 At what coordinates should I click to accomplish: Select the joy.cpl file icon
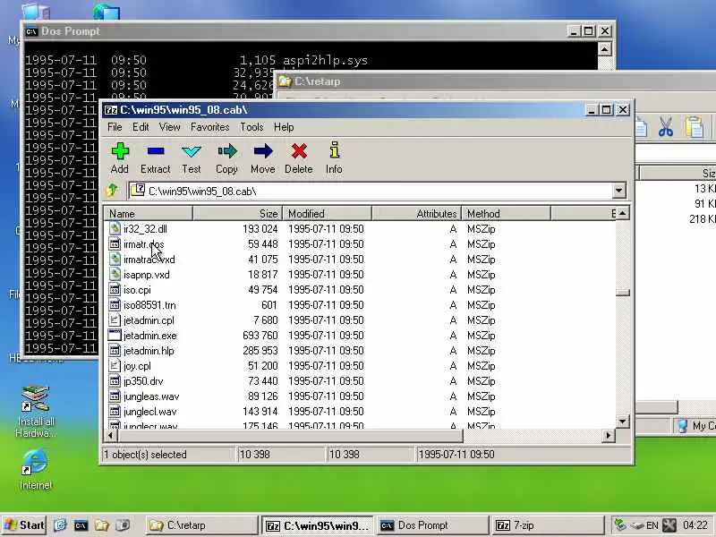pyautogui.click(x=115, y=366)
